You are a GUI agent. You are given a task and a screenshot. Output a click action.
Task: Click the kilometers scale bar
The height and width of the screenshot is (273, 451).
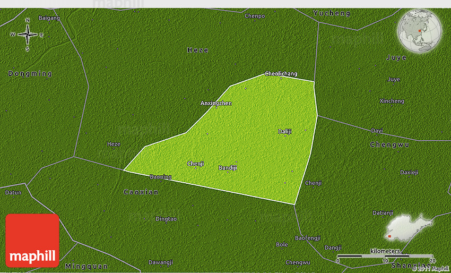[x=385, y=256]
